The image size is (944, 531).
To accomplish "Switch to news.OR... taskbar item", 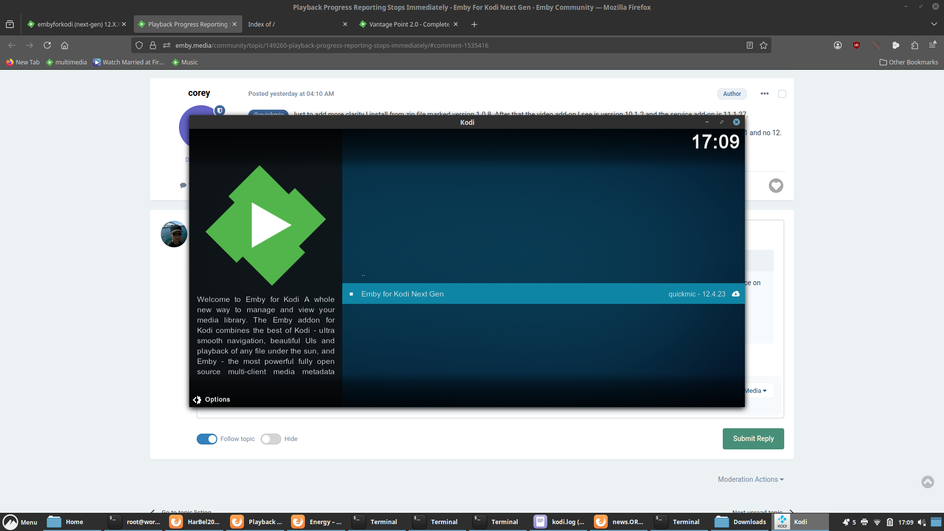I will click(620, 522).
